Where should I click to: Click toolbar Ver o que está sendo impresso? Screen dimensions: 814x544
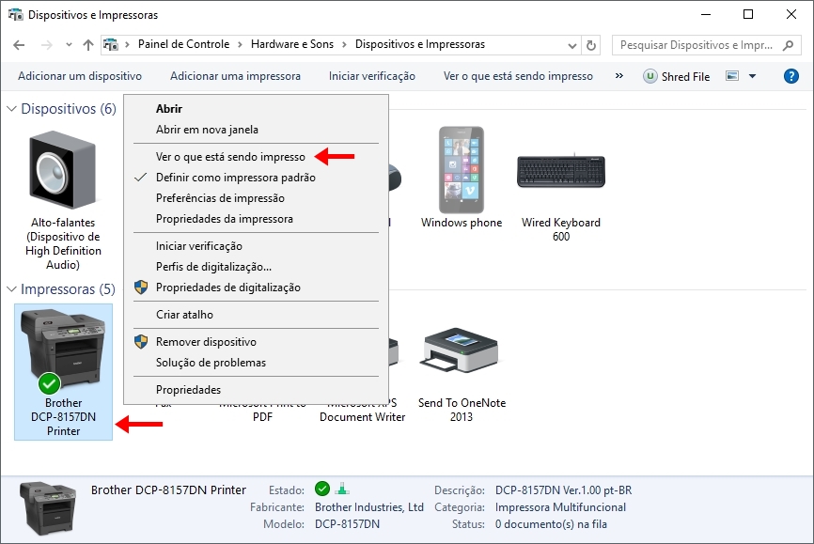click(518, 76)
